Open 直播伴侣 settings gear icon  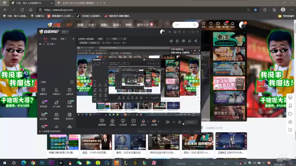[179, 122]
